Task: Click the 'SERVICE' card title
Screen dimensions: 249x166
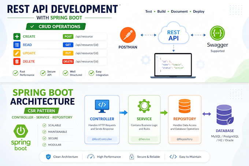Action: (144, 119)
